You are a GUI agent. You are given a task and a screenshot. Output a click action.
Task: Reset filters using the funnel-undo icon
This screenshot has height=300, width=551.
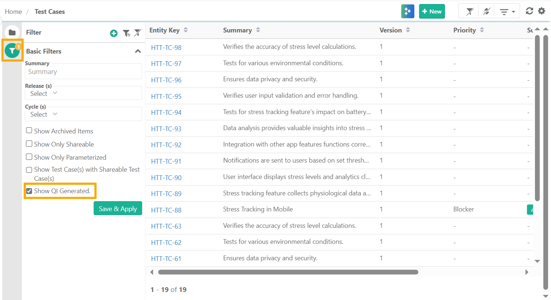point(126,33)
